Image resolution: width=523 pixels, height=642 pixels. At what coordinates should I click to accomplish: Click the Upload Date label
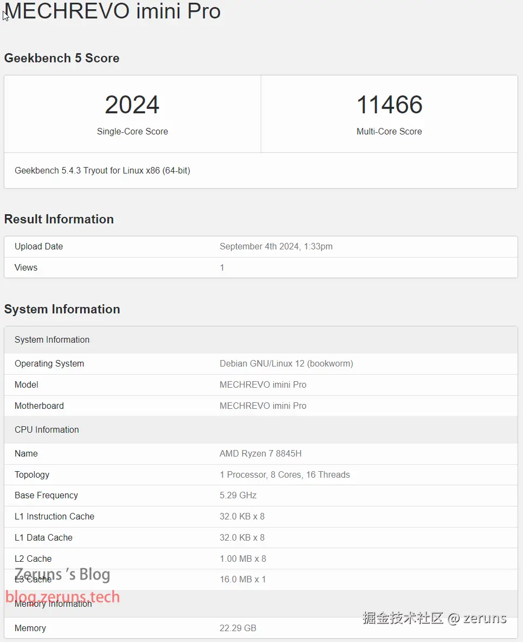pyautogui.click(x=39, y=247)
